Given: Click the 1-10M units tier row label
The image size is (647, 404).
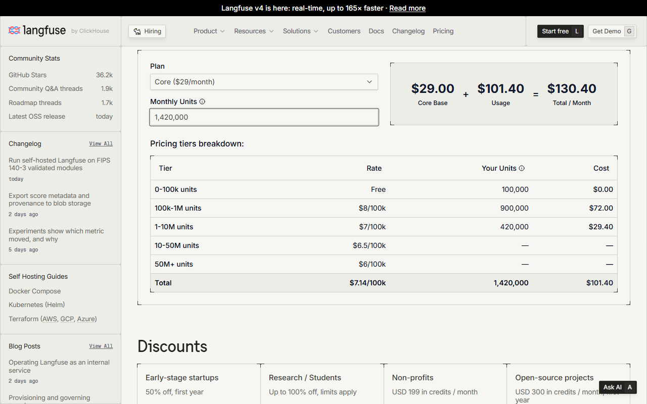Looking at the screenshot, I should coord(174,227).
